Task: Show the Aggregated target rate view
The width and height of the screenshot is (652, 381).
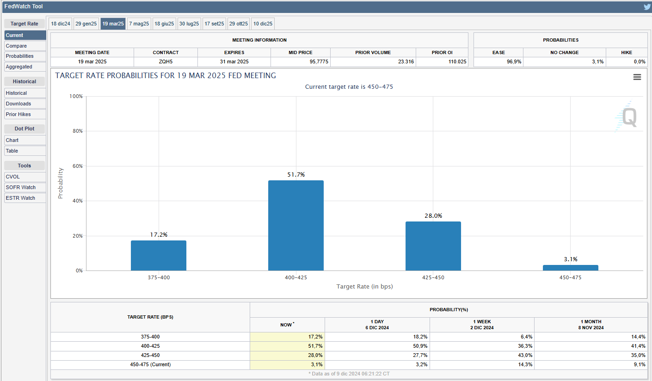Action: [25, 67]
